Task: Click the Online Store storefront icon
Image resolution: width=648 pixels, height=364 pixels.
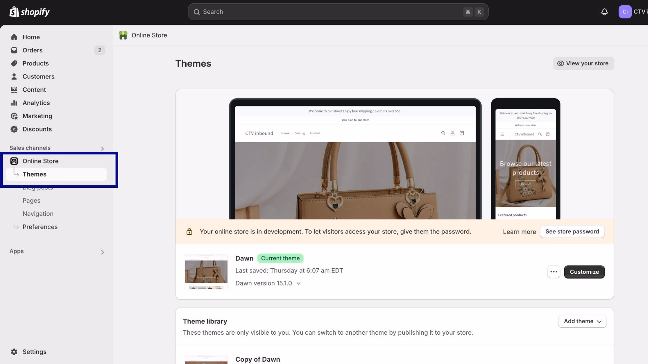Action: pyautogui.click(x=14, y=161)
